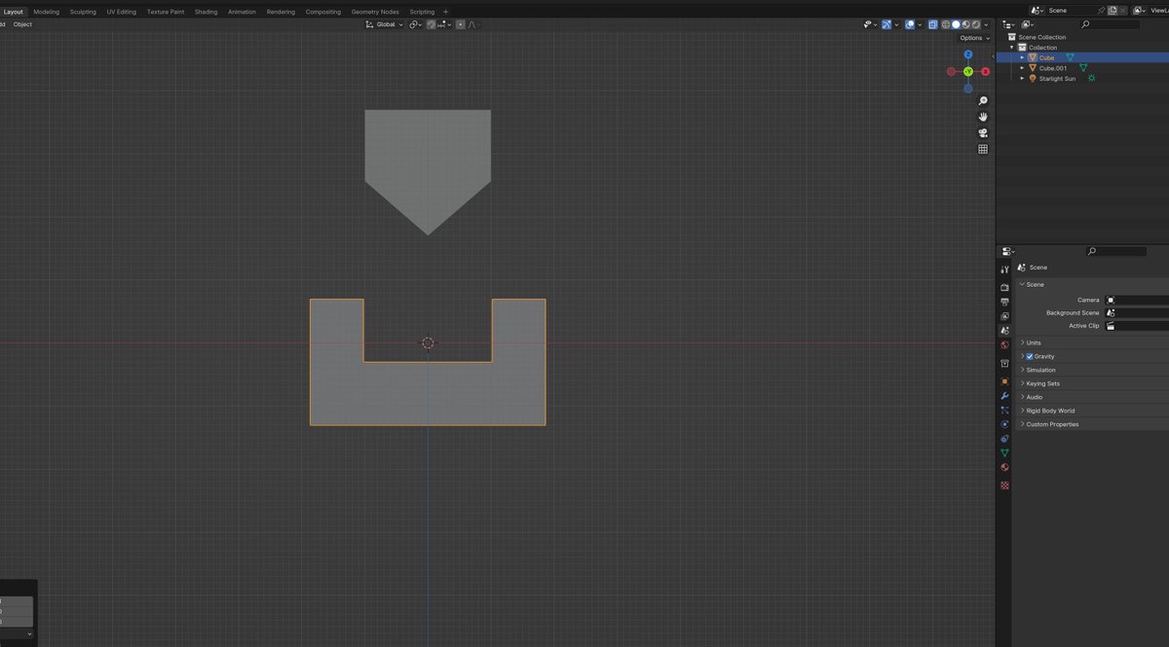Open the Physics properties tab
The image size is (1169, 647).
(1004, 424)
